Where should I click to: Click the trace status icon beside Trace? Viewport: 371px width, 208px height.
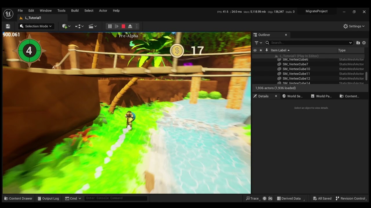[x=264, y=198]
